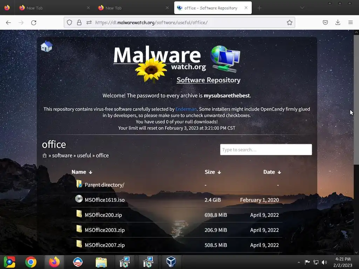Image resolution: width=359 pixels, height=269 pixels.
Task: Click the first installer taskbar icon
Action: [125, 262]
